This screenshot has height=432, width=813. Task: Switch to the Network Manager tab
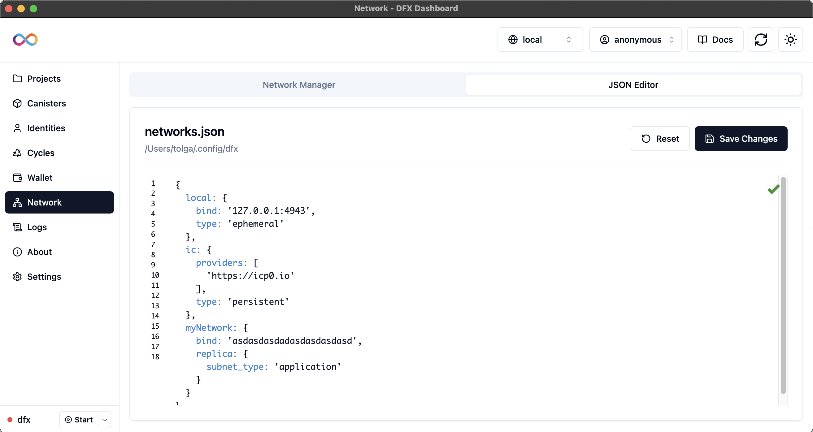[298, 84]
